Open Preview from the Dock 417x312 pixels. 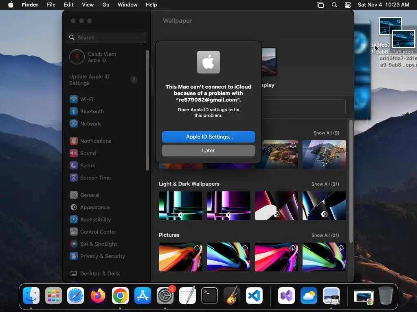[331, 296]
